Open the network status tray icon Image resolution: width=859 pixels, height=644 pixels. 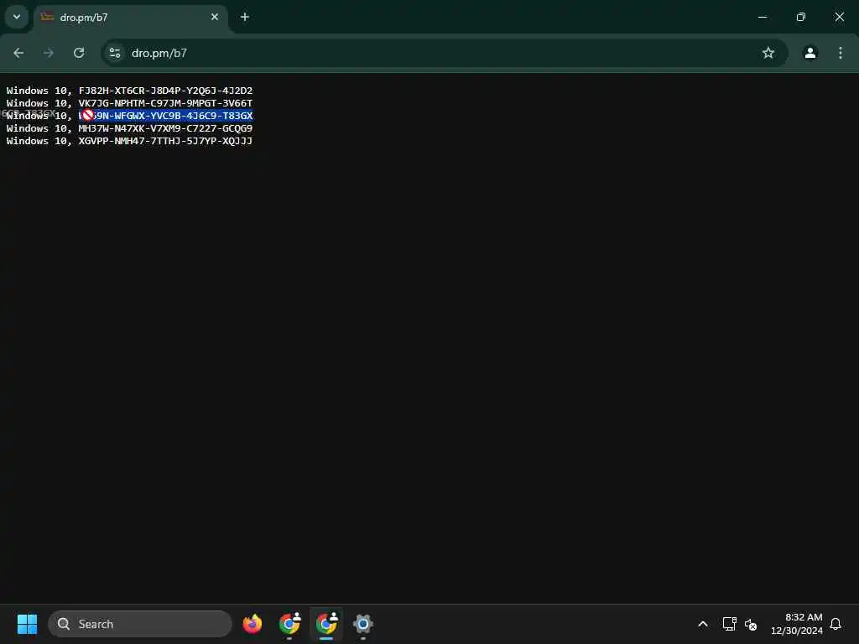729,624
